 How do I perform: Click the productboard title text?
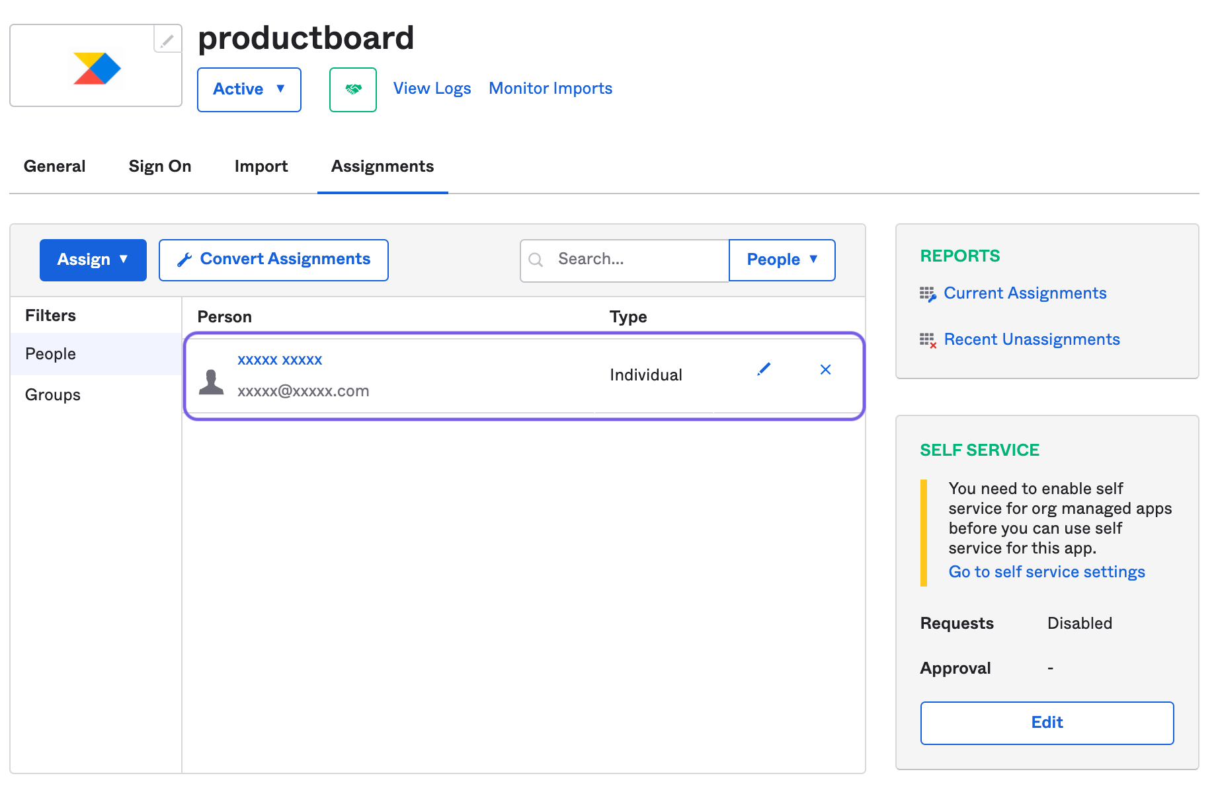tap(306, 38)
